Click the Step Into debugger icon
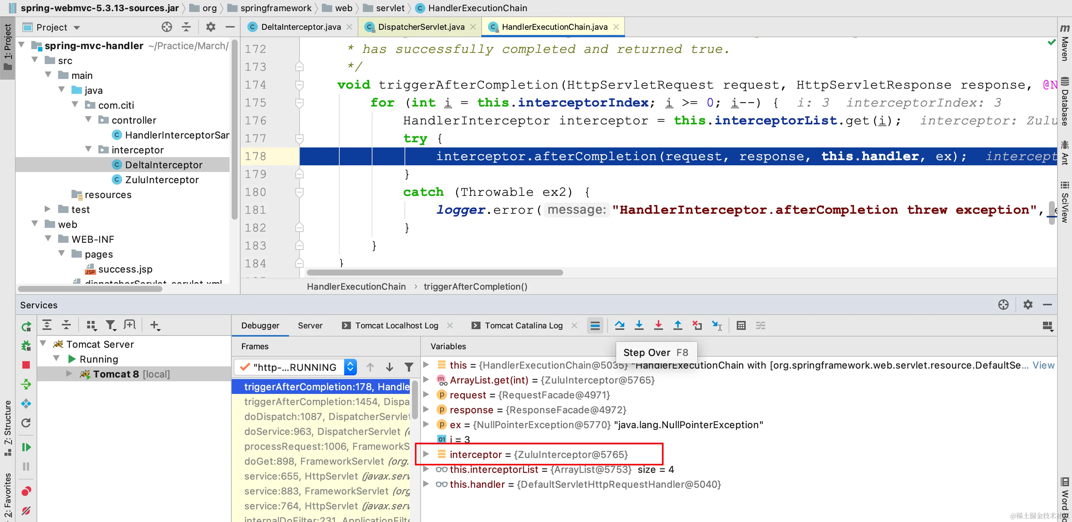Screen dimensions: 1072x522 click(x=639, y=325)
